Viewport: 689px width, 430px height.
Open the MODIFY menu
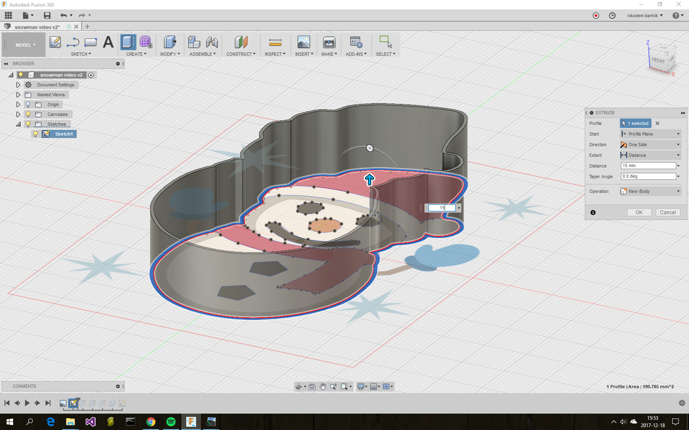[170, 54]
